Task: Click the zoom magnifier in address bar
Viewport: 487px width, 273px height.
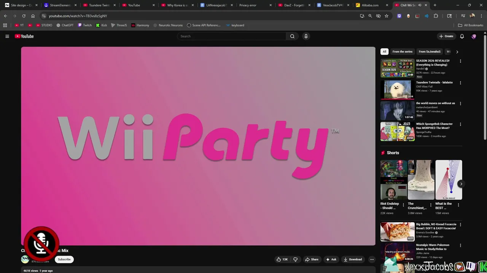Action: click(370, 16)
